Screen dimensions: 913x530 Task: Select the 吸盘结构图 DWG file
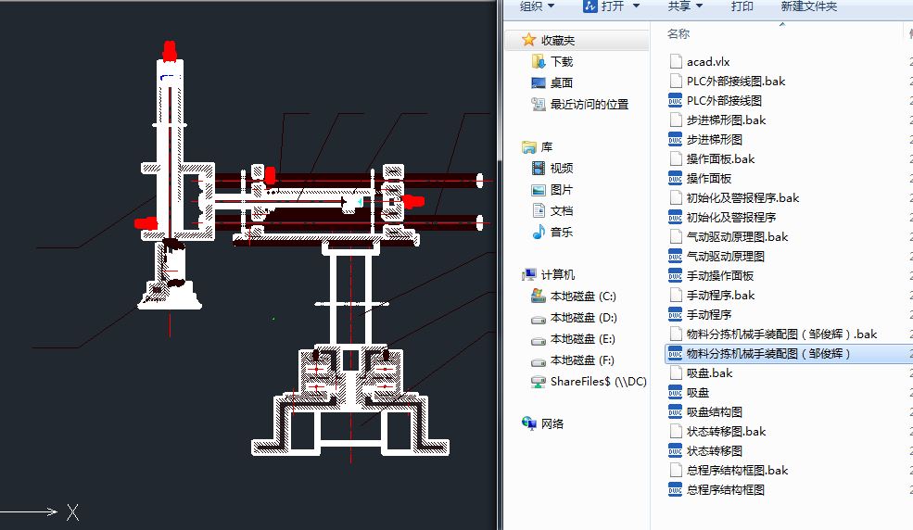(x=714, y=411)
